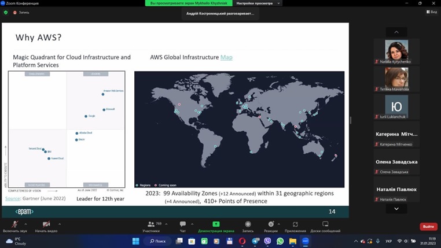
Task: Open Telegram from taskbar
Action: click(x=255, y=241)
